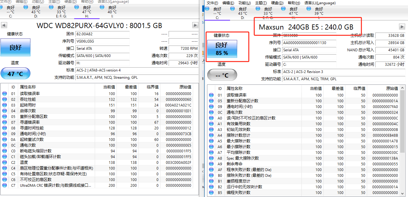The image size is (408, 197).
Task: Click the 良好 85 % health button
Action: point(222,49)
